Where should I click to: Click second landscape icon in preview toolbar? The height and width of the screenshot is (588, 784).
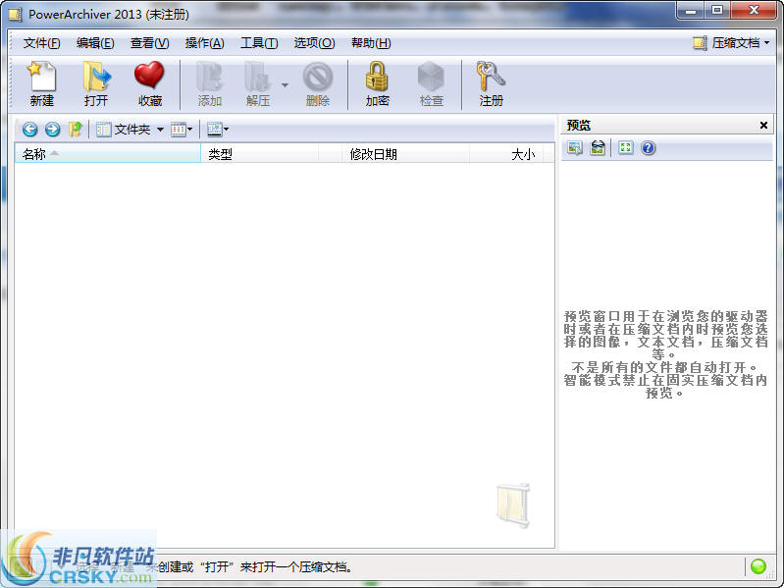pyautogui.click(x=598, y=148)
